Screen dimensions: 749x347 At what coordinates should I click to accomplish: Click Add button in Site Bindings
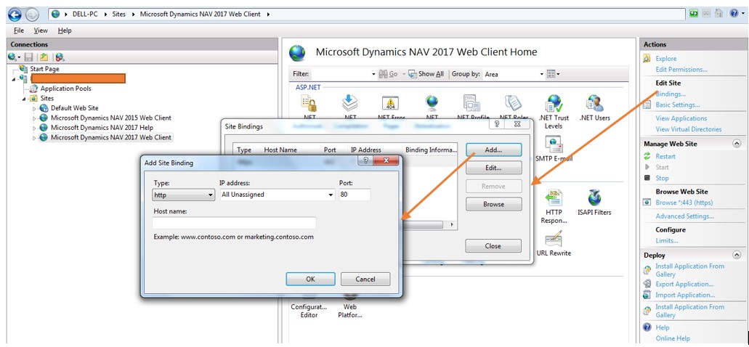pyautogui.click(x=493, y=150)
